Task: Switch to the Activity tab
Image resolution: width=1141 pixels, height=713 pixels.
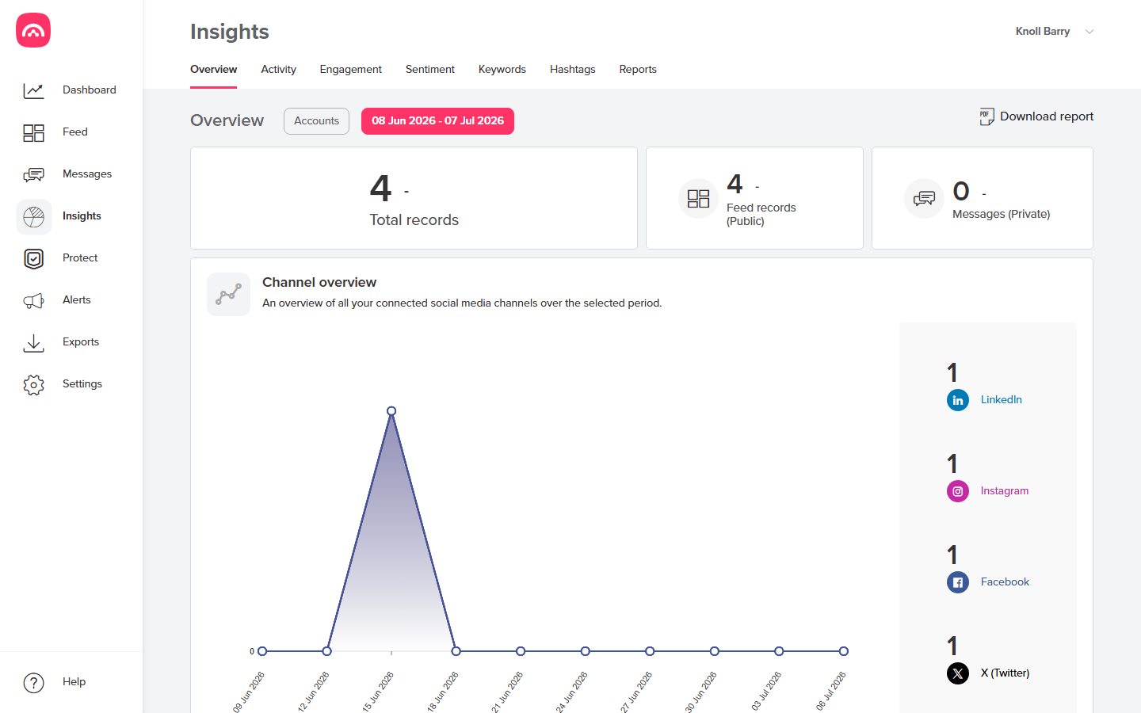Action: 279,70
